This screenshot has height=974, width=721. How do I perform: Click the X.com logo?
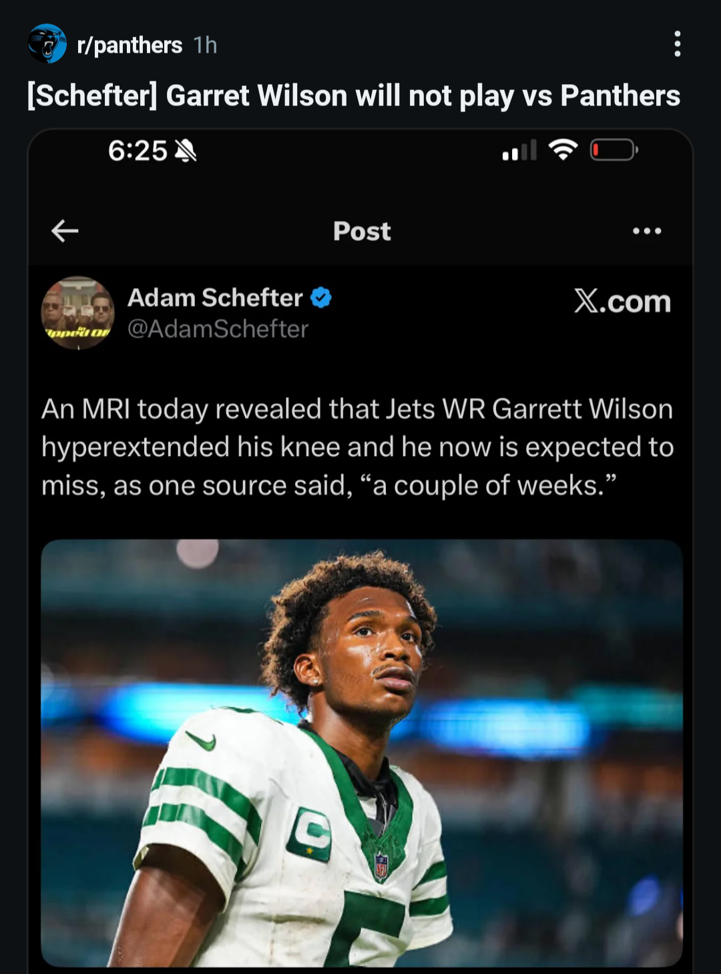coord(622,302)
